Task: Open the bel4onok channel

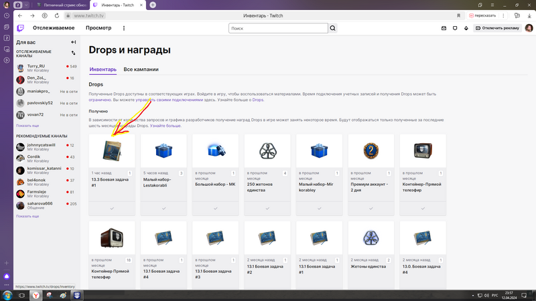Action: 47,182
